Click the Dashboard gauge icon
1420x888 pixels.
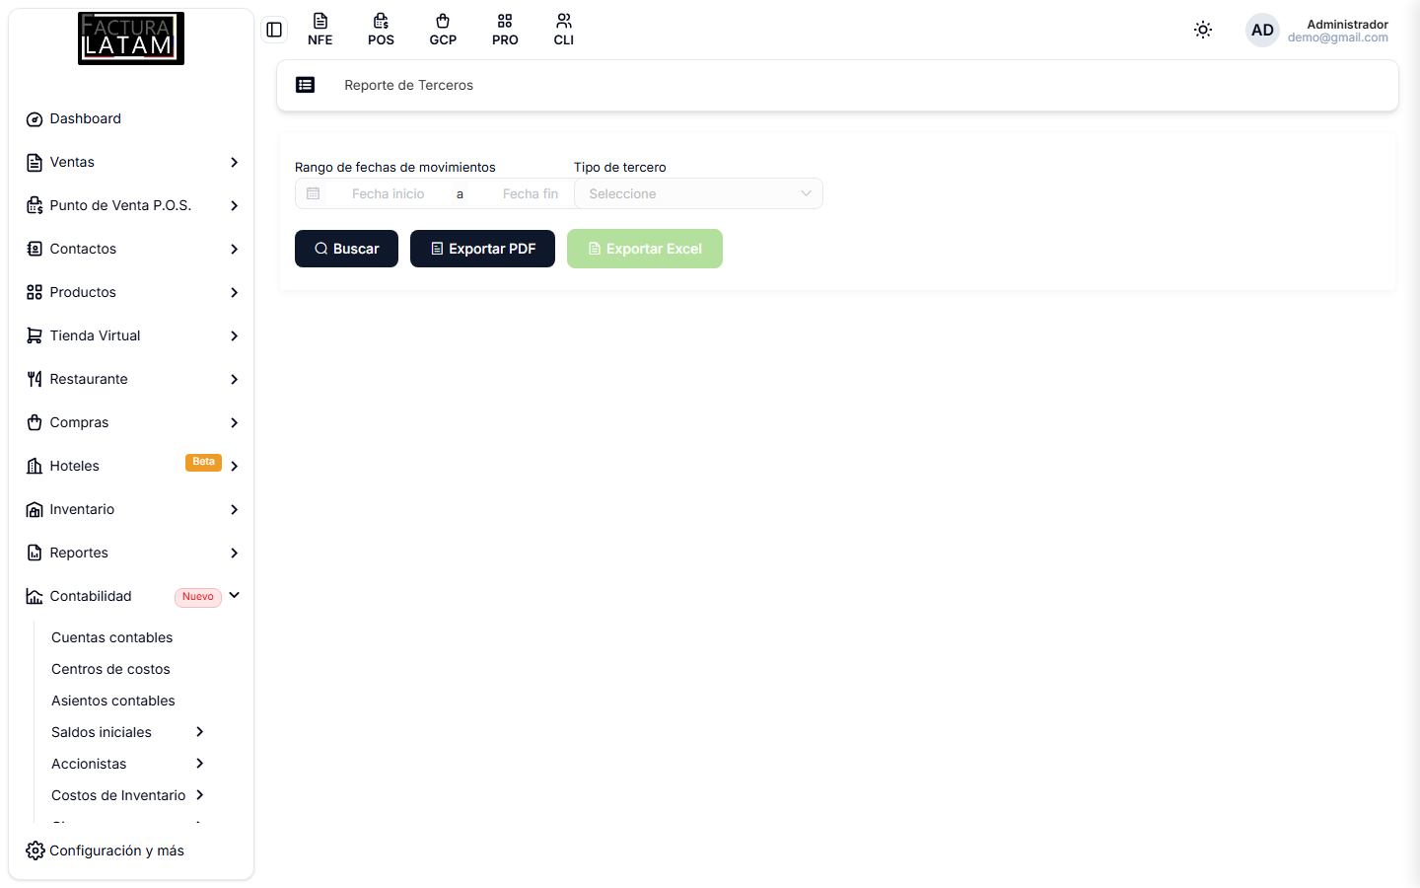(35, 119)
